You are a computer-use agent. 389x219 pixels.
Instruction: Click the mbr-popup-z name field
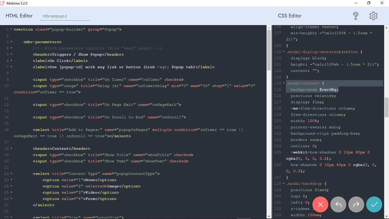pos(65,16)
